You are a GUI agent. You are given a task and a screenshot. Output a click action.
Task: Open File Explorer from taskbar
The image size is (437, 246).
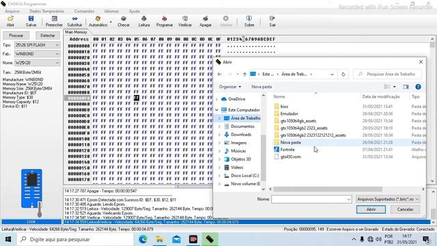(x=160, y=239)
